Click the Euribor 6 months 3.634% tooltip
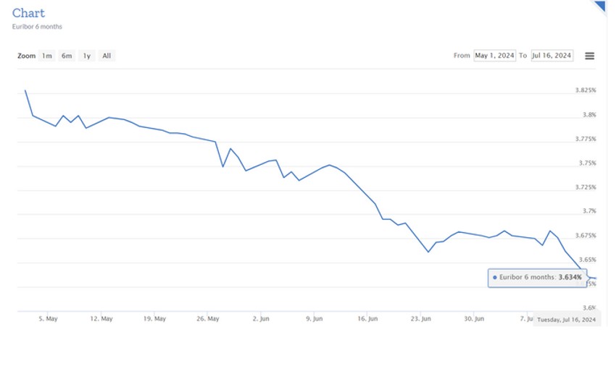This screenshot has height=368, width=616. (x=536, y=278)
